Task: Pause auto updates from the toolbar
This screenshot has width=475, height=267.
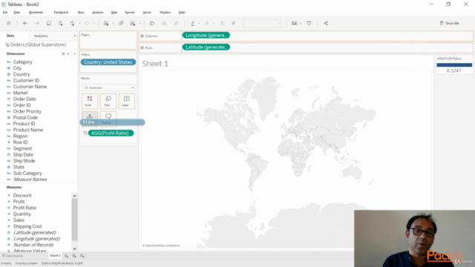Action: pos(72,23)
